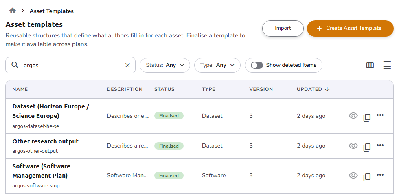Click the Import button
Viewport: 399px width, 194px height.
click(x=283, y=28)
